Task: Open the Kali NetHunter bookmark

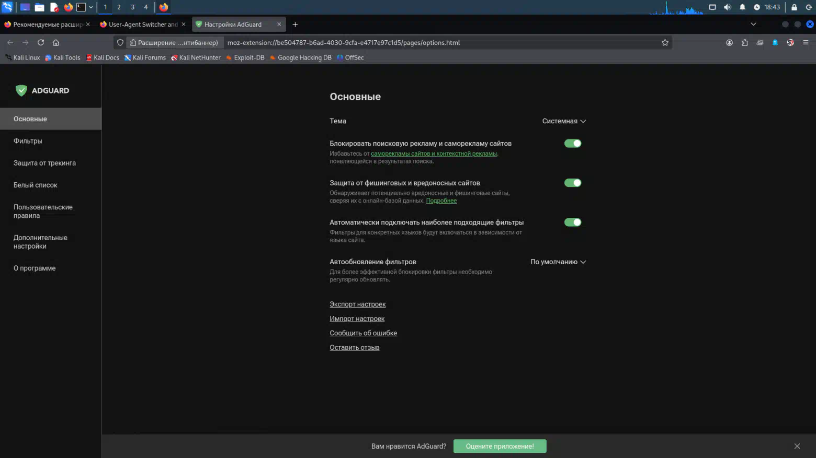Action: click(x=196, y=58)
